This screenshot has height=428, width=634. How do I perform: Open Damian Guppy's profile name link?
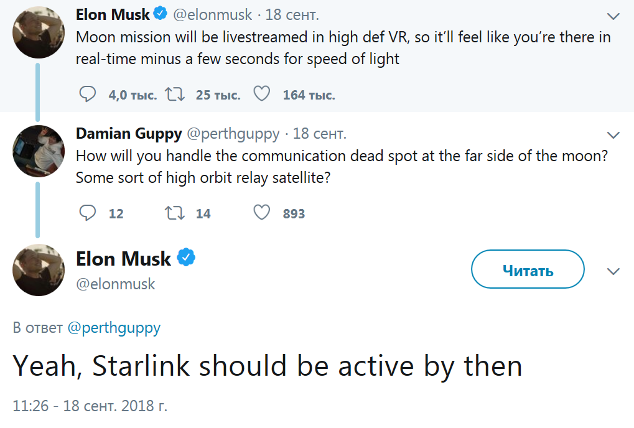coord(129,133)
